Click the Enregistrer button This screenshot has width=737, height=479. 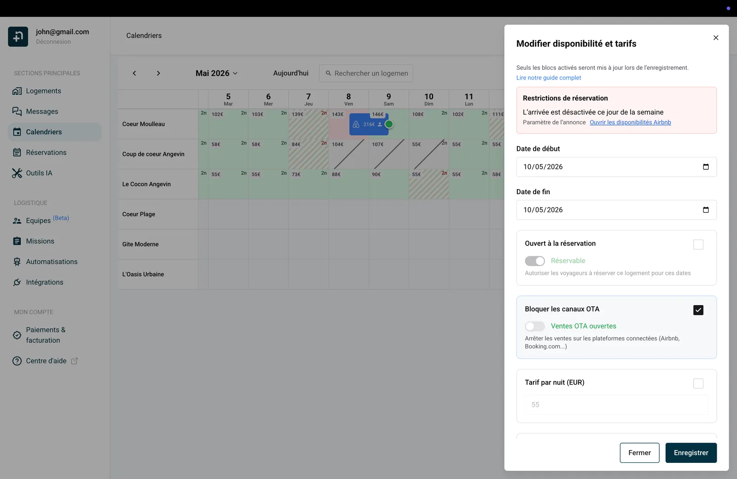pyautogui.click(x=691, y=453)
